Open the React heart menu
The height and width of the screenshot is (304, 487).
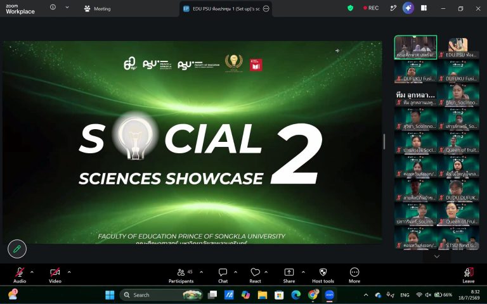pos(255,275)
